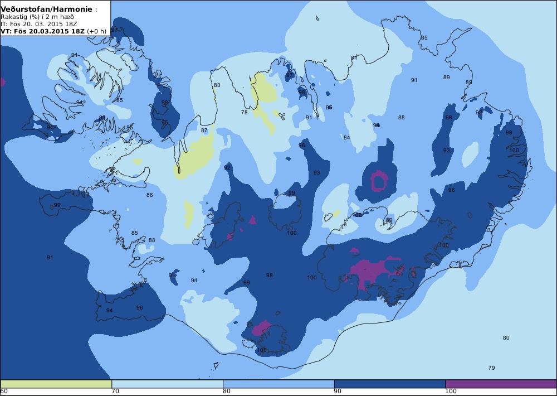Click the legend scale label '70'

coord(115,392)
